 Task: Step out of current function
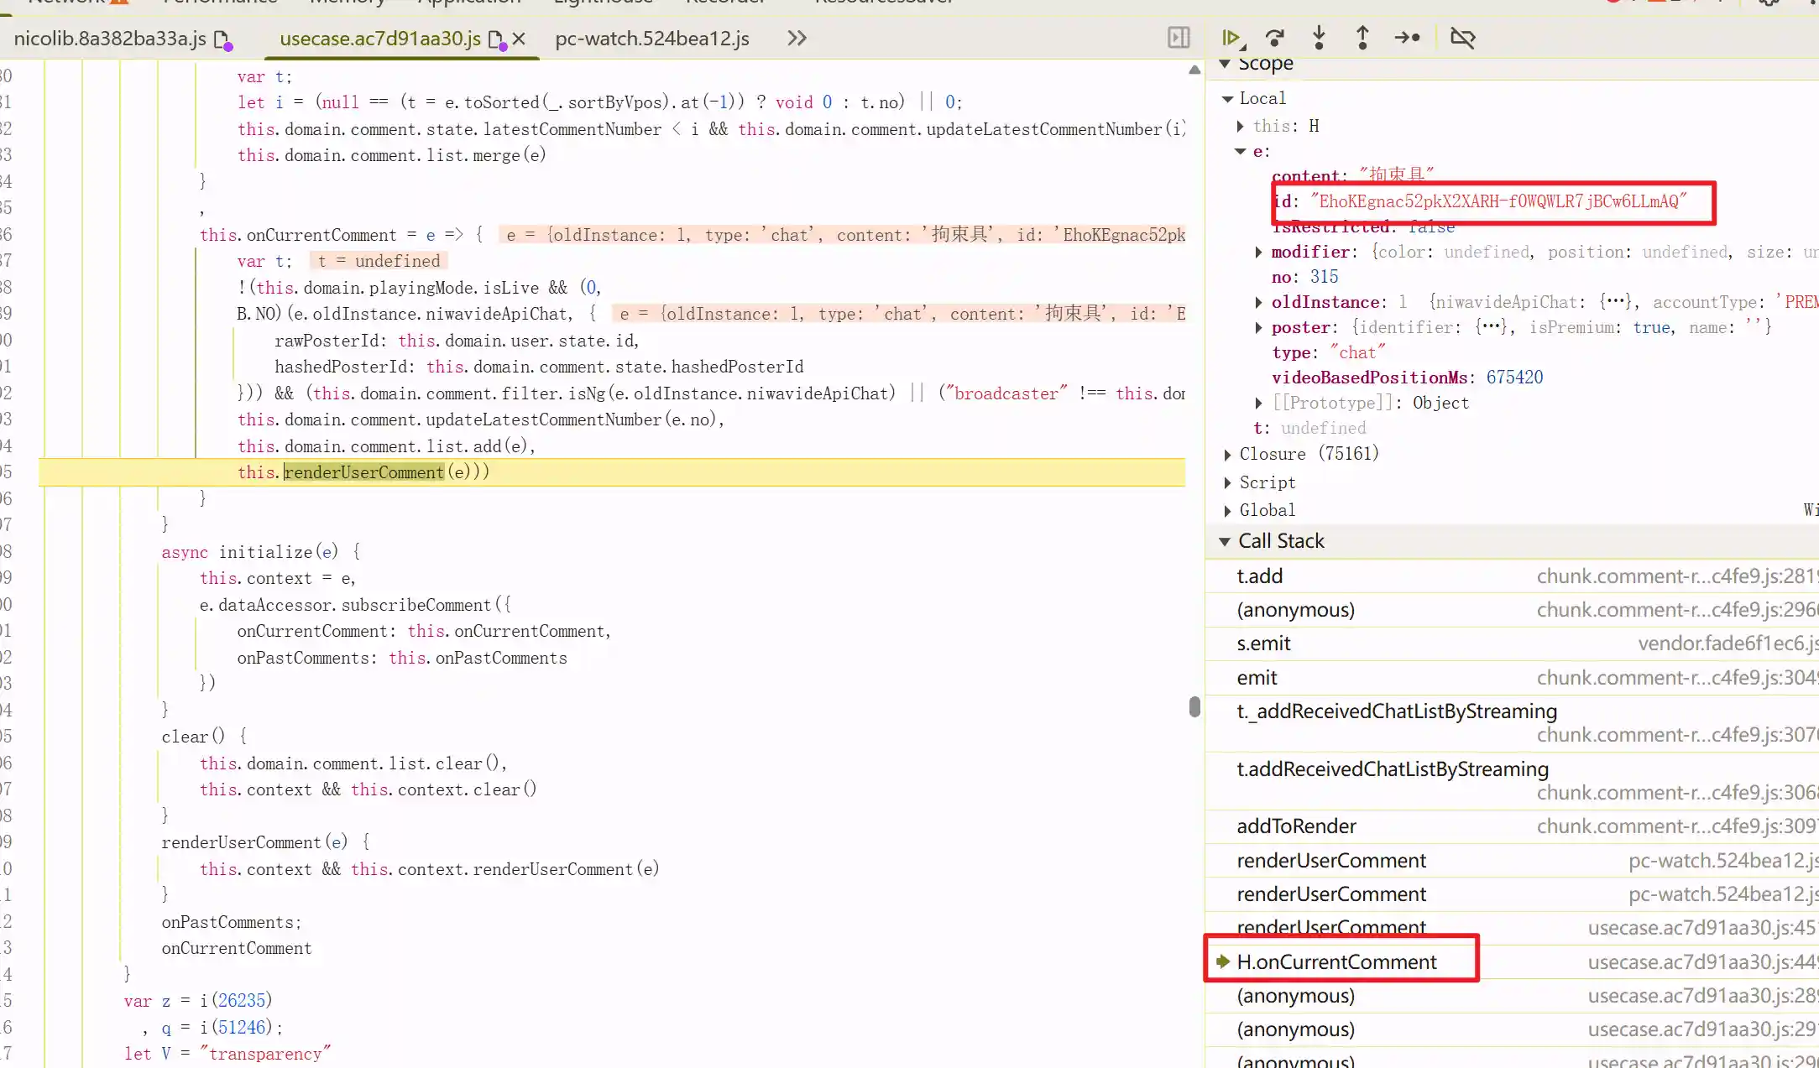(1362, 38)
